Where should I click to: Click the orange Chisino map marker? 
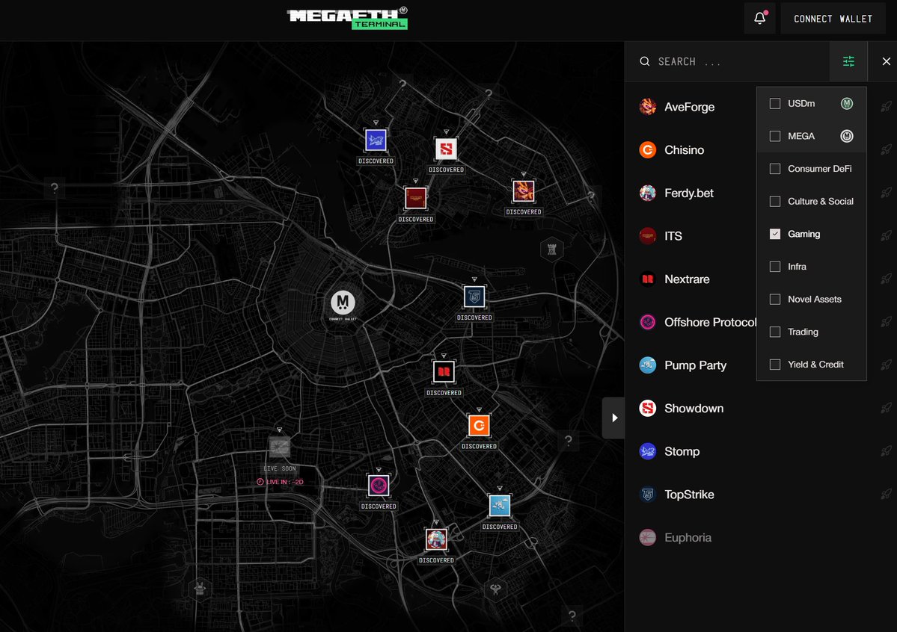479,426
